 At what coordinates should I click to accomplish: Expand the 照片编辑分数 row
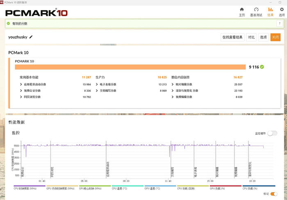point(173,84)
